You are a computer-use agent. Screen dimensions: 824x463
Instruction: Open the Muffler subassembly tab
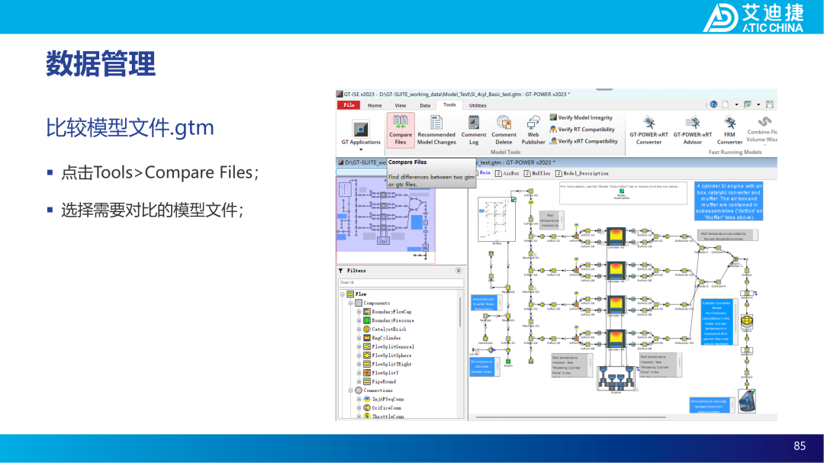[x=536, y=173]
